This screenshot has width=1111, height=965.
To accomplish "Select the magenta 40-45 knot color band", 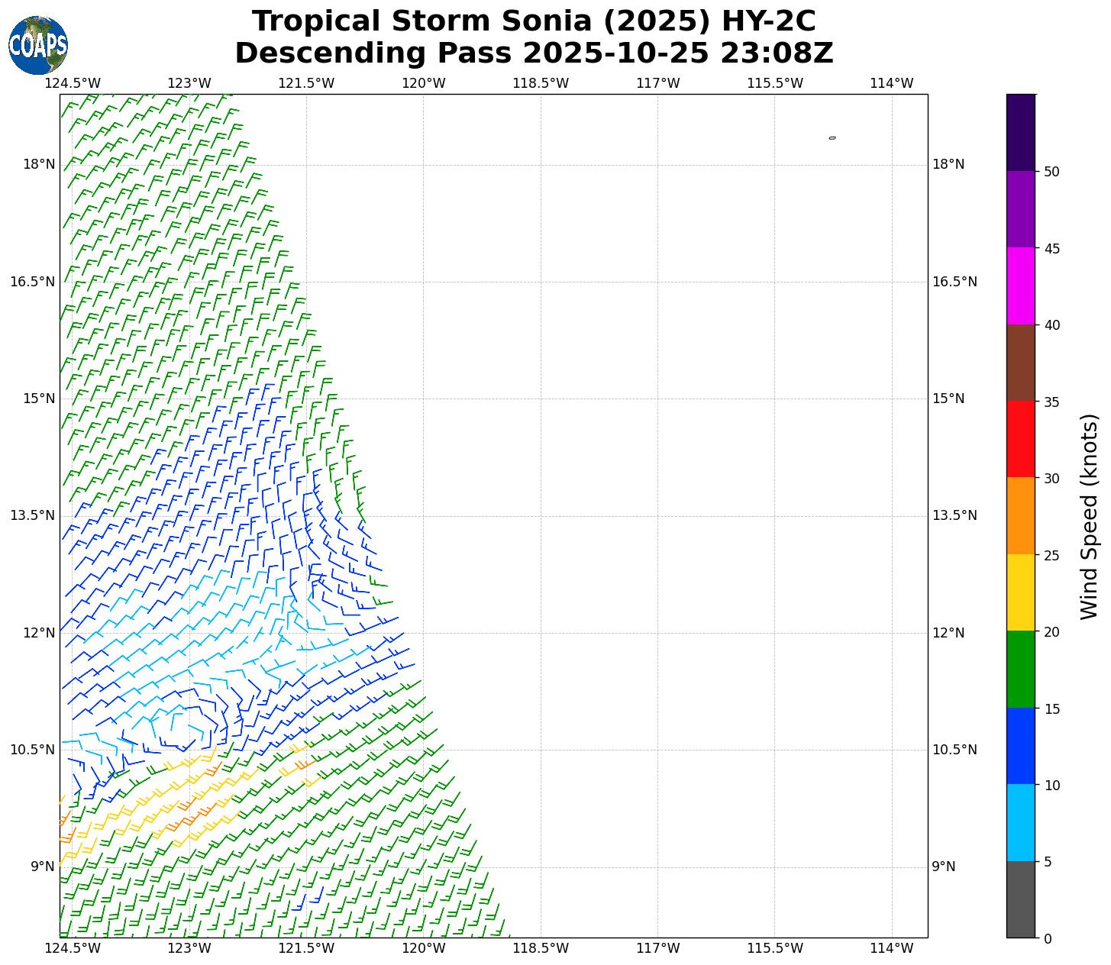I will [1021, 286].
